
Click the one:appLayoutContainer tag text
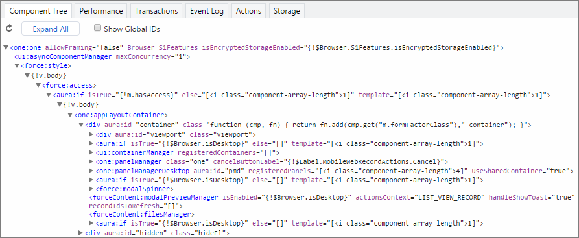click(x=121, y=115)
